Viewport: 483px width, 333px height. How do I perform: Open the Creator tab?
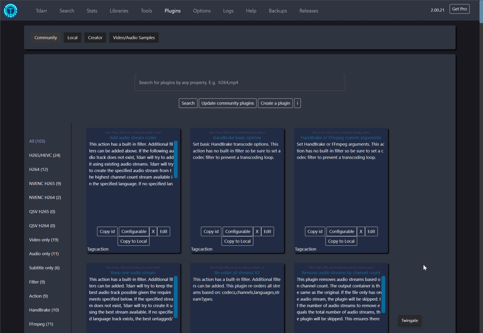click(95, 37)
